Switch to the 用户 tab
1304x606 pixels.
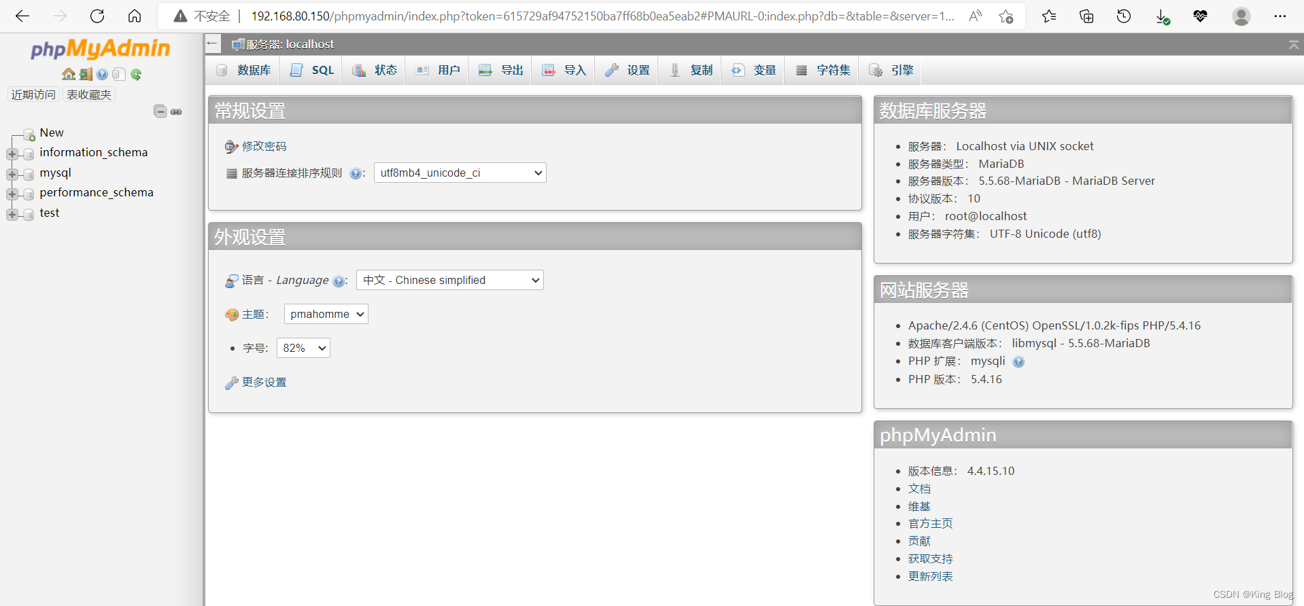click(x=438, y=70)
